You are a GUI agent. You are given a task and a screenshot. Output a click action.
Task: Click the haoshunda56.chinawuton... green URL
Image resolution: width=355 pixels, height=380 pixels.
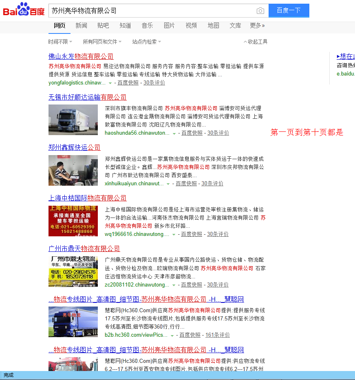coord(137,133)
